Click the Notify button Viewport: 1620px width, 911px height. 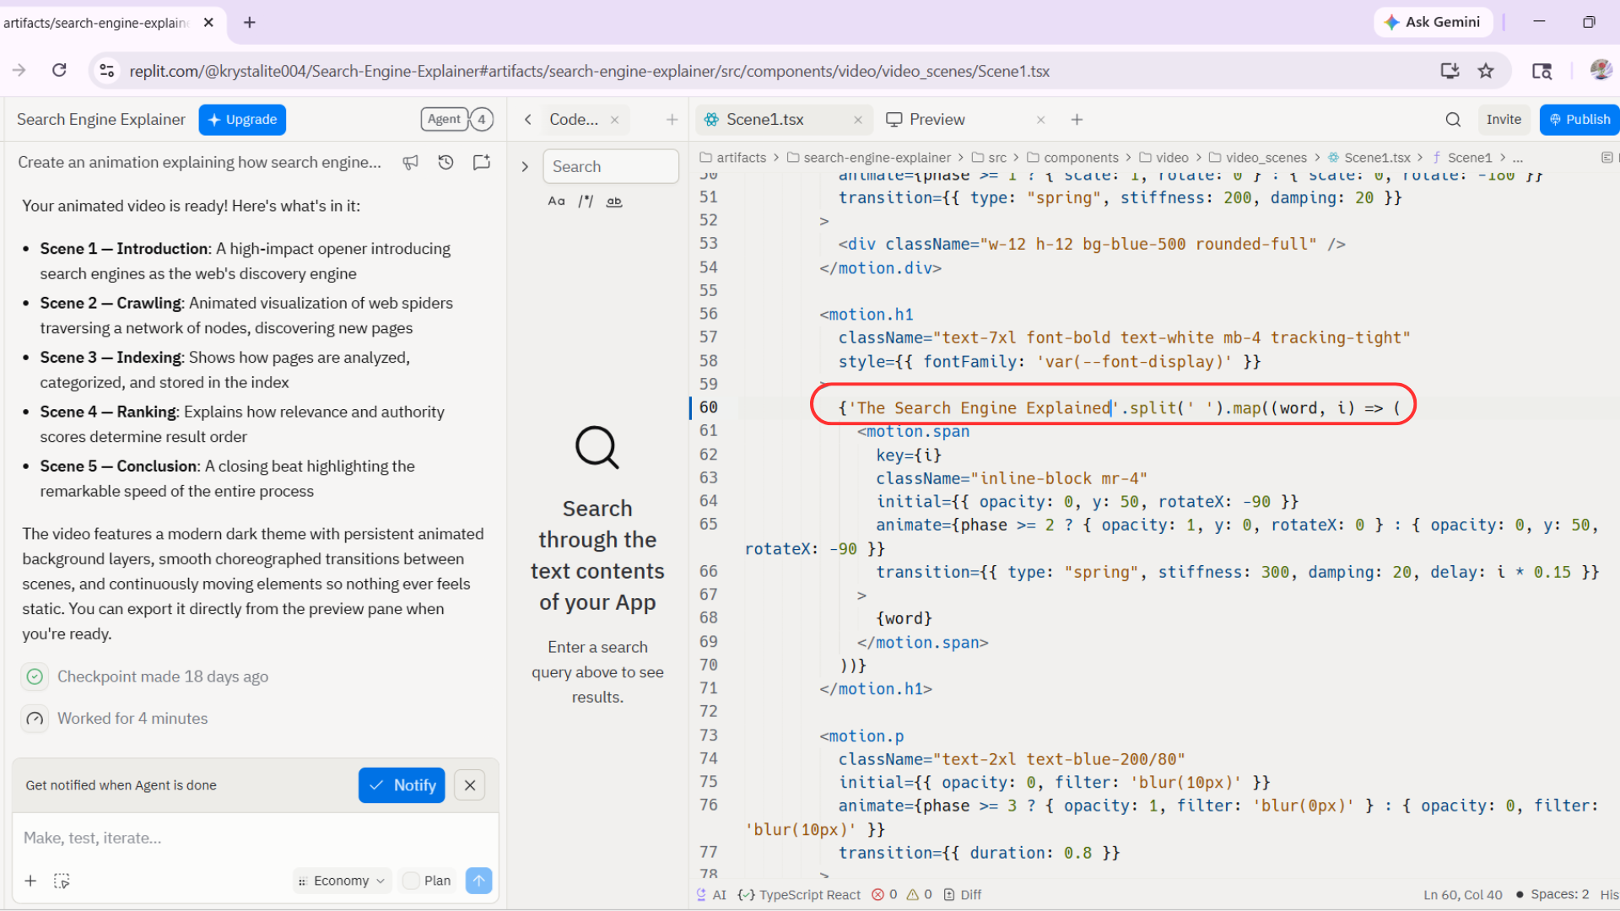(x=402, y=785)
